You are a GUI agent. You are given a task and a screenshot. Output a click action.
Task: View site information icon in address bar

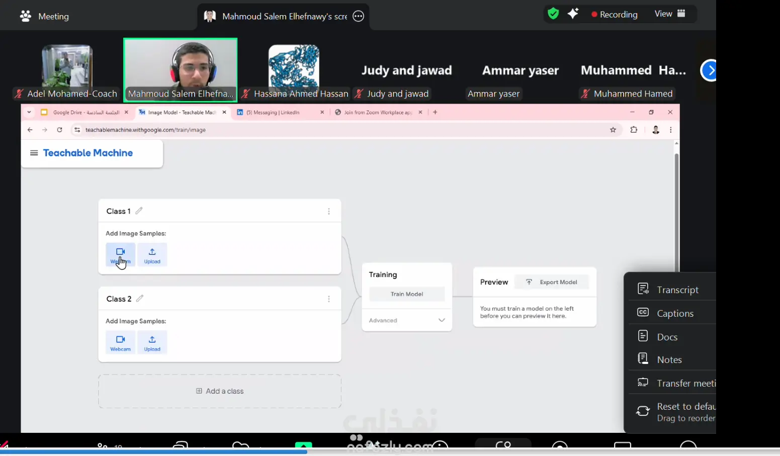click(x=77, y=130)
